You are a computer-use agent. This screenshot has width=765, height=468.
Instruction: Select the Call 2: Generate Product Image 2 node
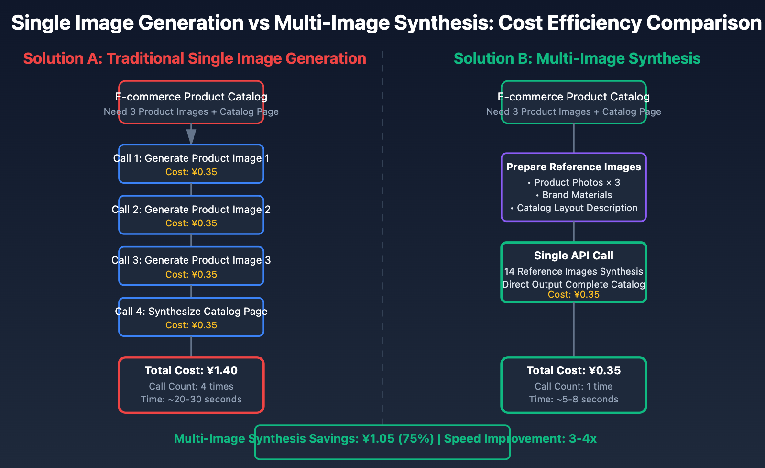[x=191, y=215]
